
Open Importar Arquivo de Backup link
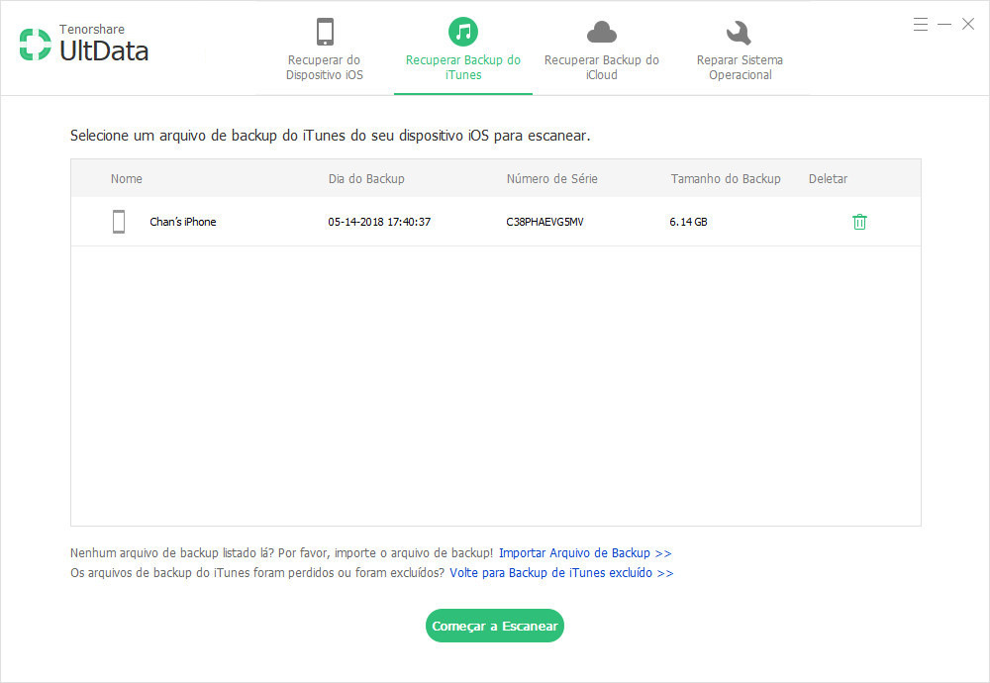tap(585, 553)
